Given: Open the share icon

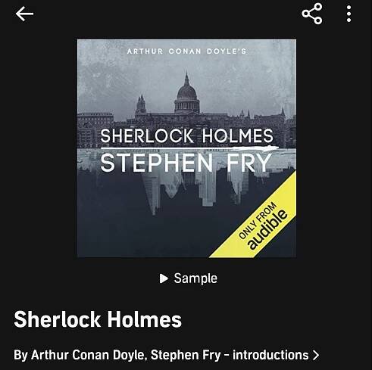Looking at the screenshot, I should pos(312,14).
